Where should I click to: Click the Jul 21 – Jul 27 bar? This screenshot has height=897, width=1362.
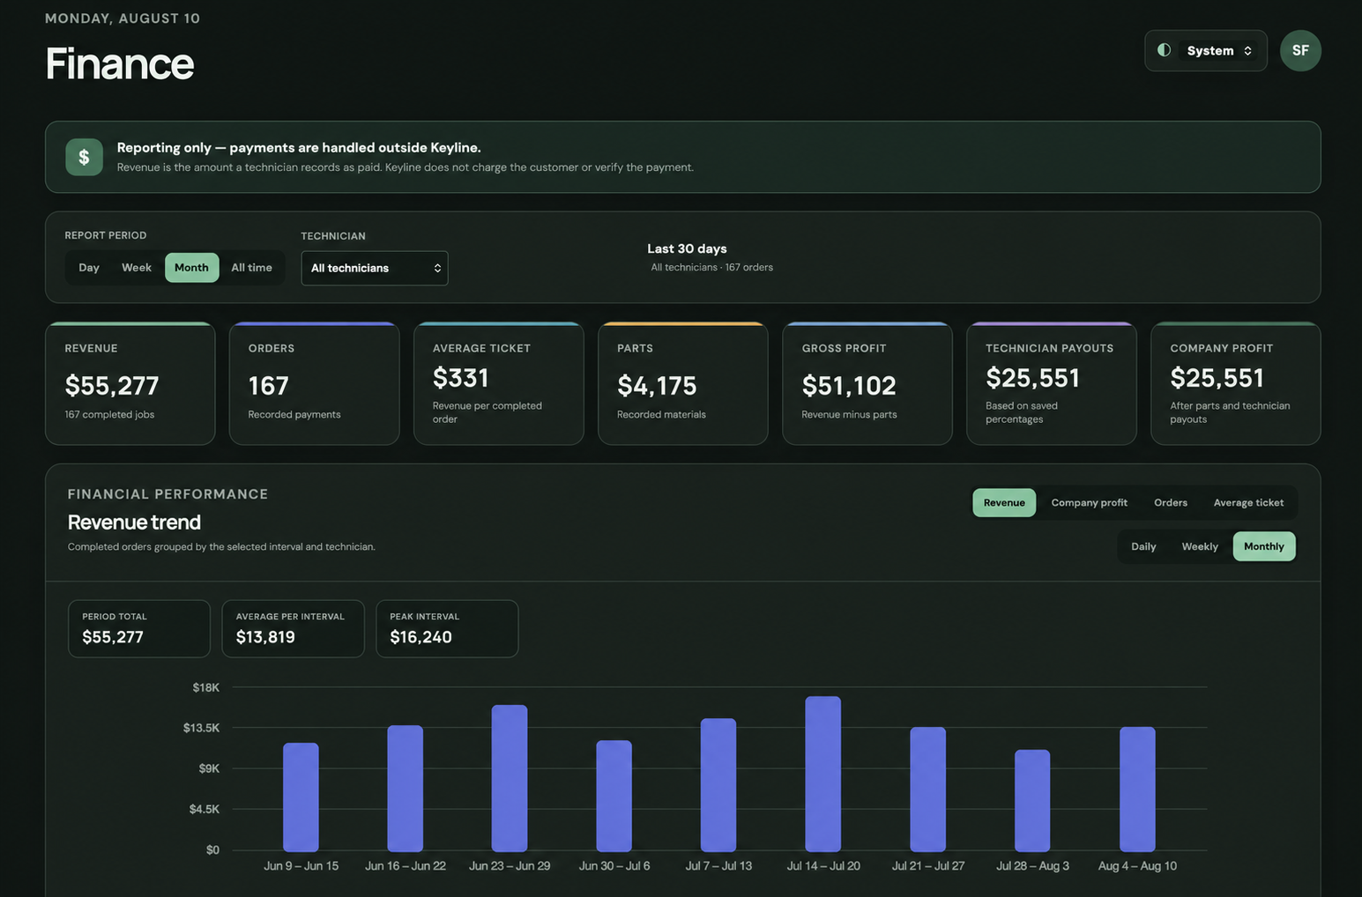point(928,789)
